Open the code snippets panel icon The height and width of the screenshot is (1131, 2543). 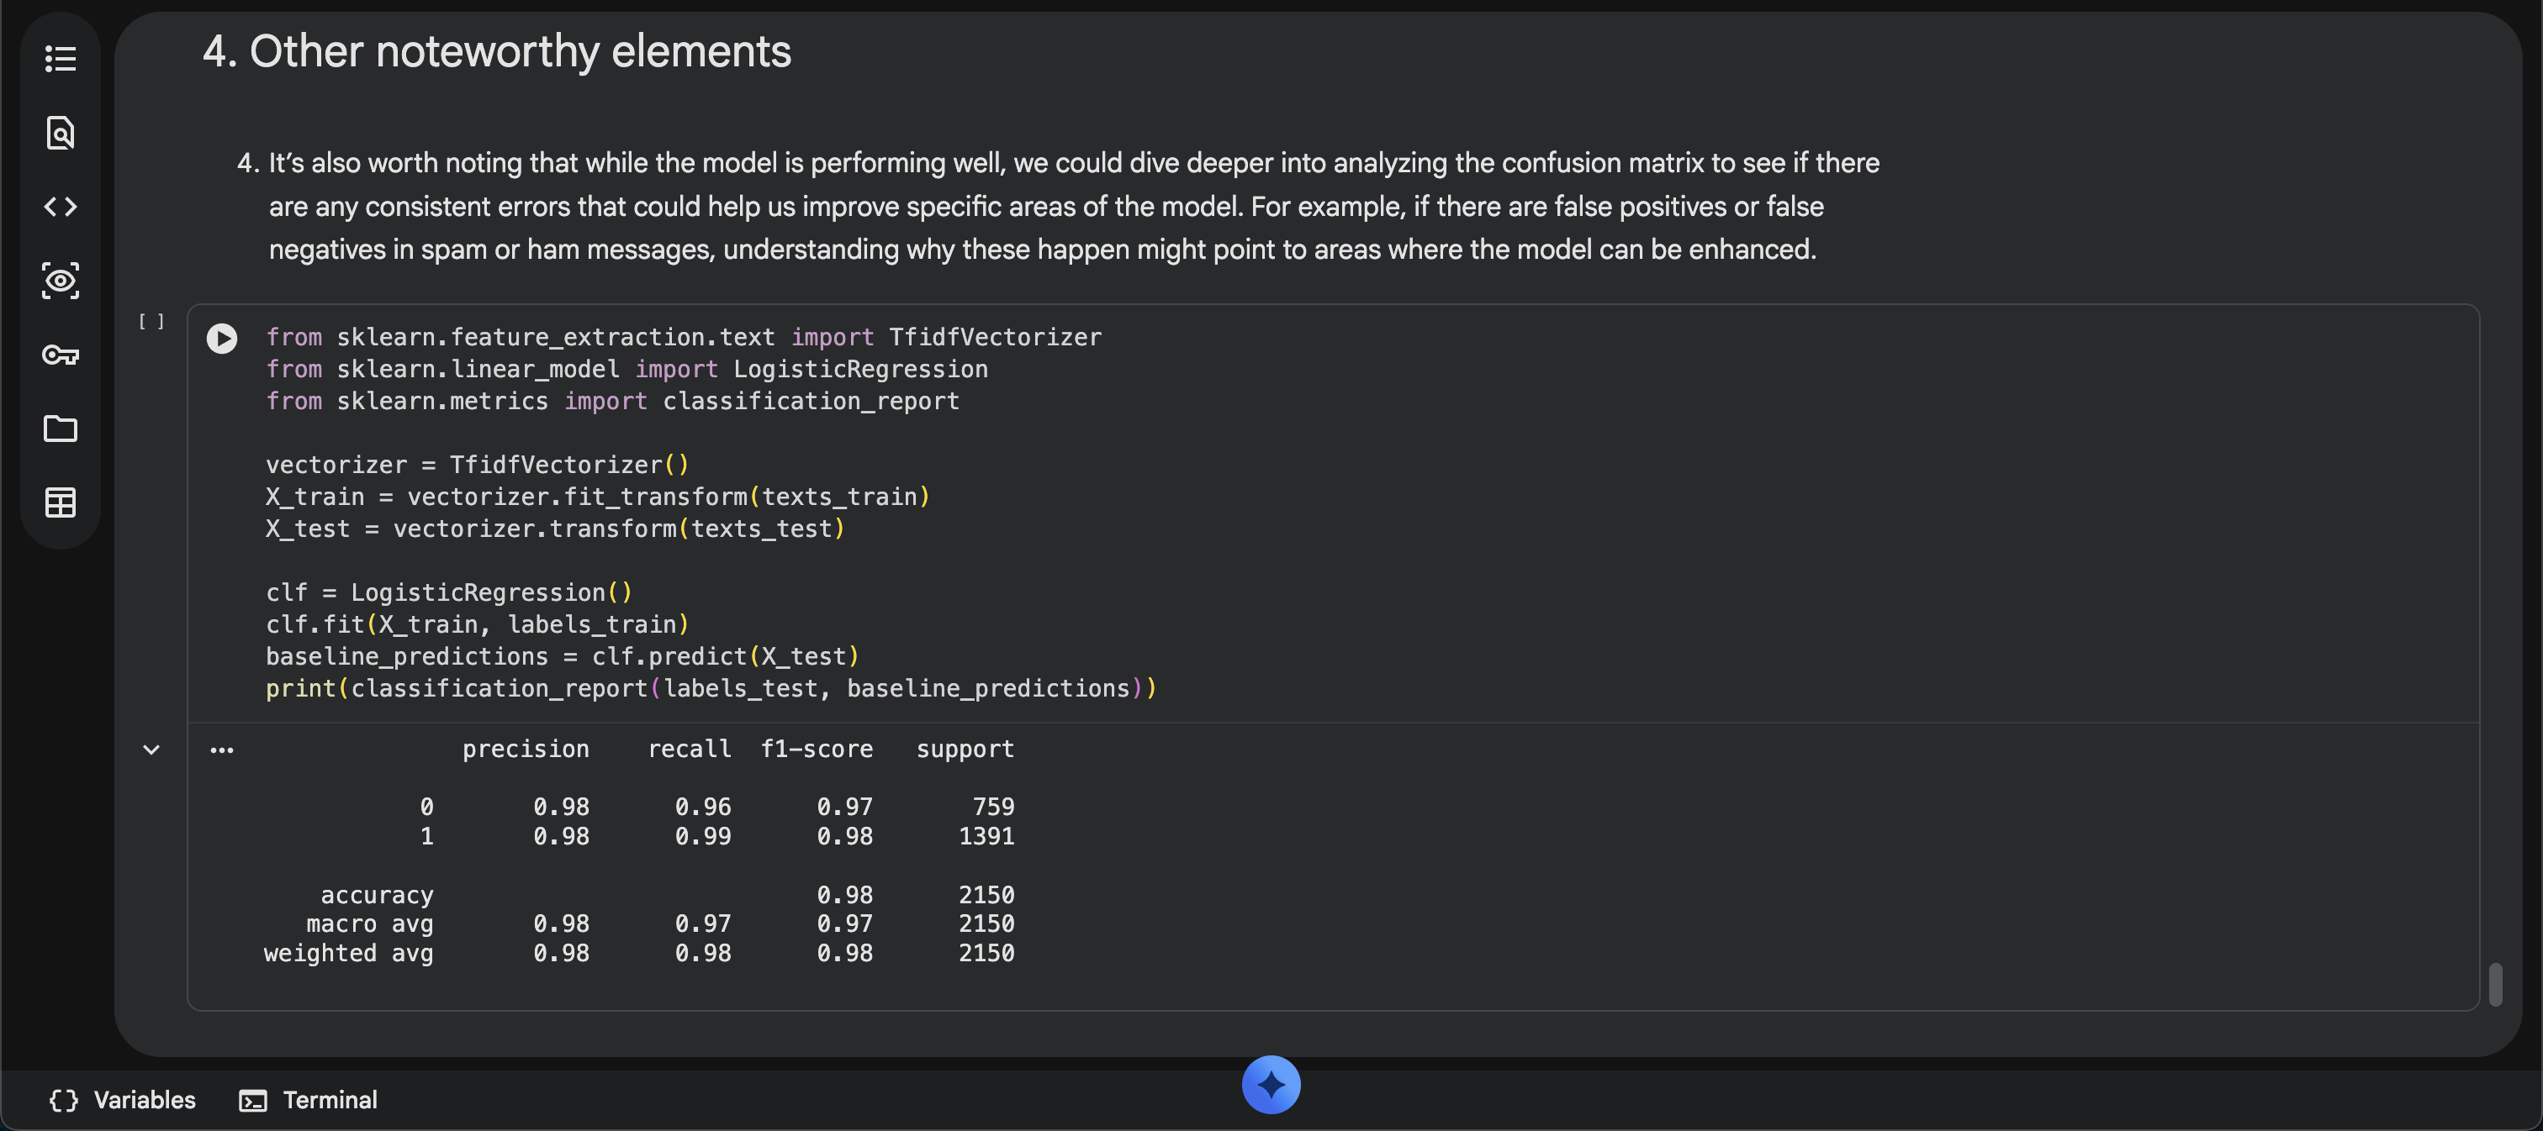point(61,206)
